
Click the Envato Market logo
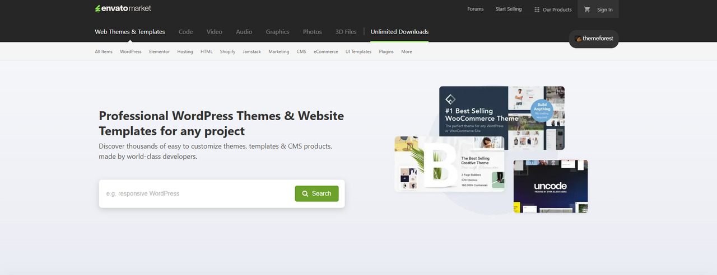(123, 8)
